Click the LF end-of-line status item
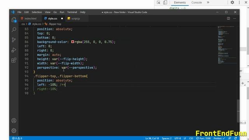 185,138
